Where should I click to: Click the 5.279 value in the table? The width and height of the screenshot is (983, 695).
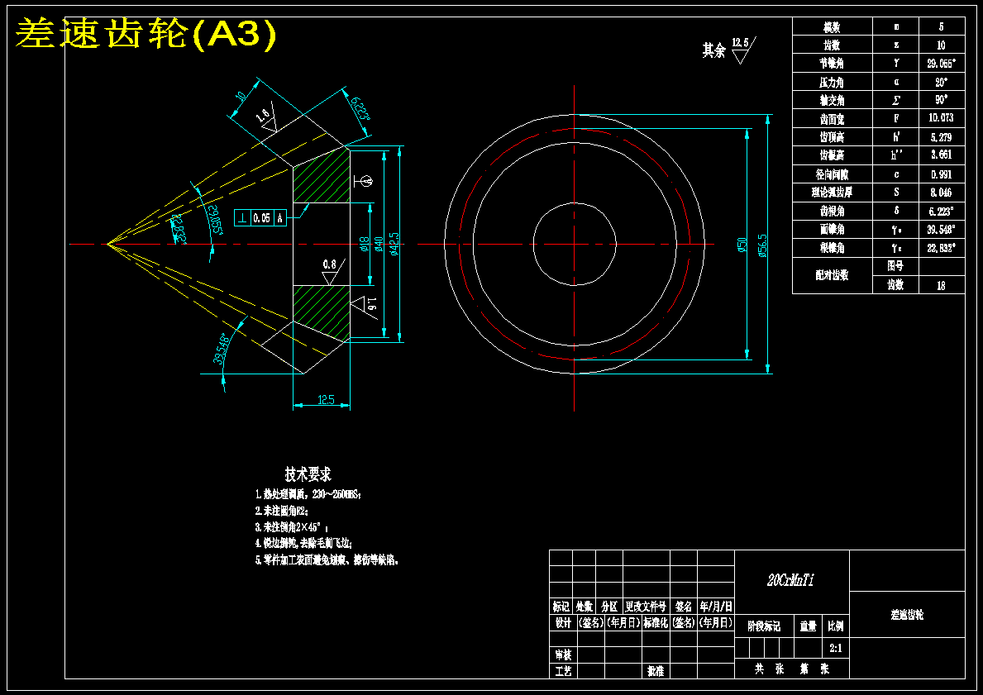[x=942, y=136]
